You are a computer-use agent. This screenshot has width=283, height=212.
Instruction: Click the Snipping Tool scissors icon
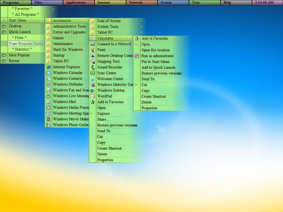[x=93, y=62]
